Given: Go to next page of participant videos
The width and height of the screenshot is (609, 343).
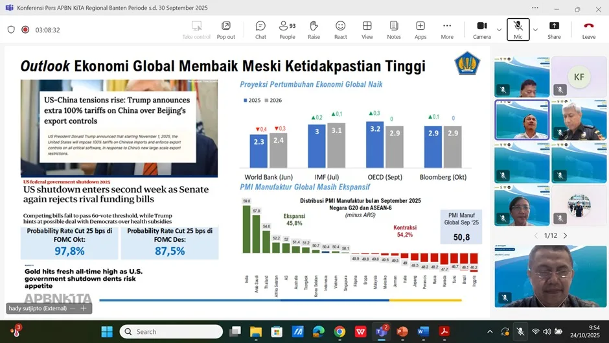Looking at the screenshot, I should (x=566, y=235).
